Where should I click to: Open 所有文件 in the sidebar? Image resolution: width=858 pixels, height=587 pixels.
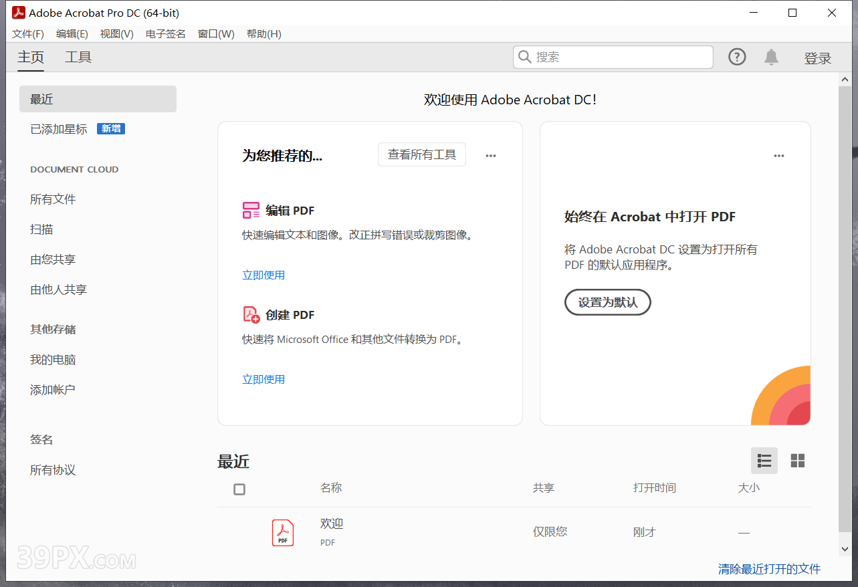click(x=53, y=199)
